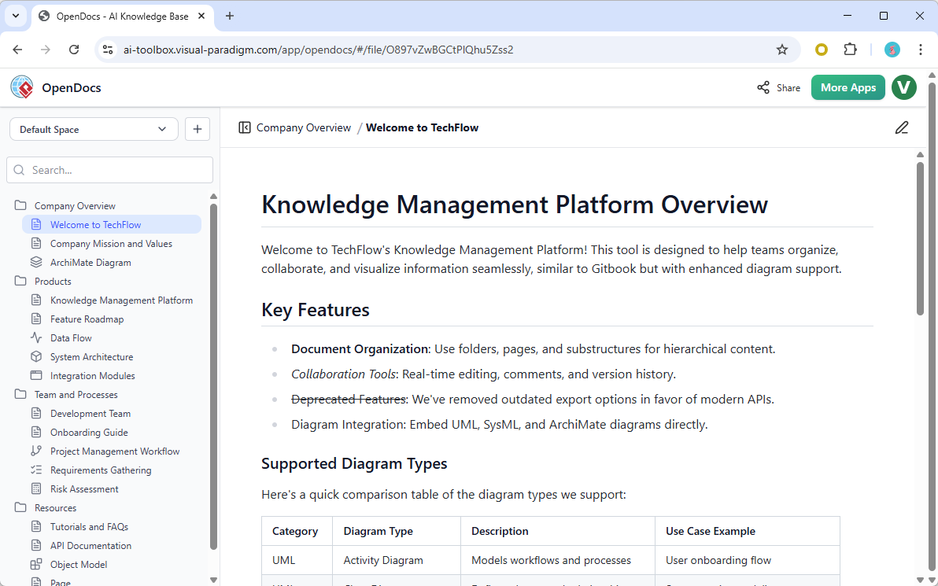The image size is (938, 586).
Task: Open the Share option
Action: pyautogui.click(x=778, y=87)
